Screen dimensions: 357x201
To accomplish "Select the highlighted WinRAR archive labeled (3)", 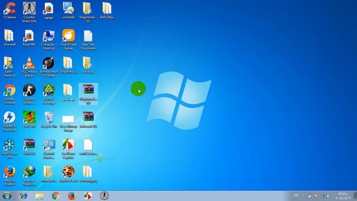I will coord(88,94).
